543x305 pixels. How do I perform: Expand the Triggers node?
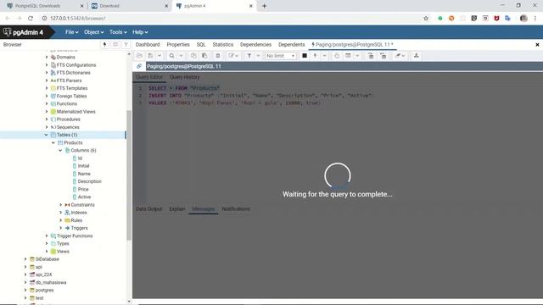click(60, 228)
